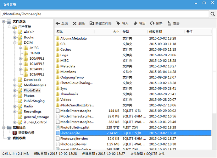This screenshot has height=158, width=217.
Task: Select the MISC folder in file list
Action: 64,61
